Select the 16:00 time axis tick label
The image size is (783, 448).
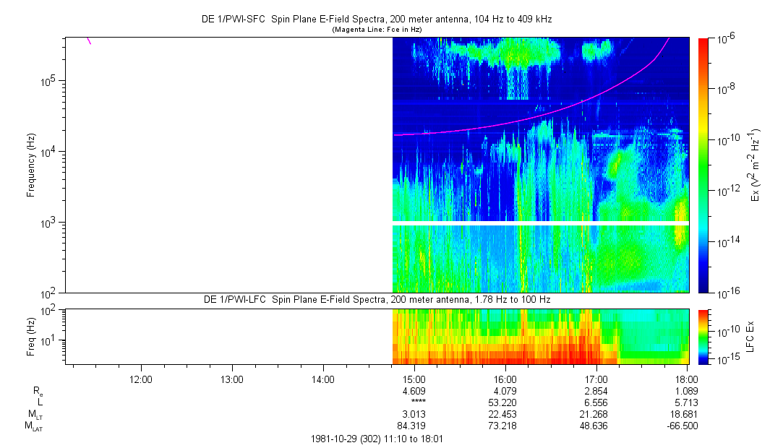pos(504,379)
